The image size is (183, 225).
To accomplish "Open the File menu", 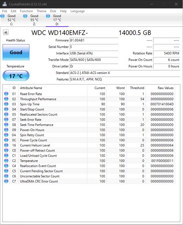I will pyautogui.click(x=5, y=11).
